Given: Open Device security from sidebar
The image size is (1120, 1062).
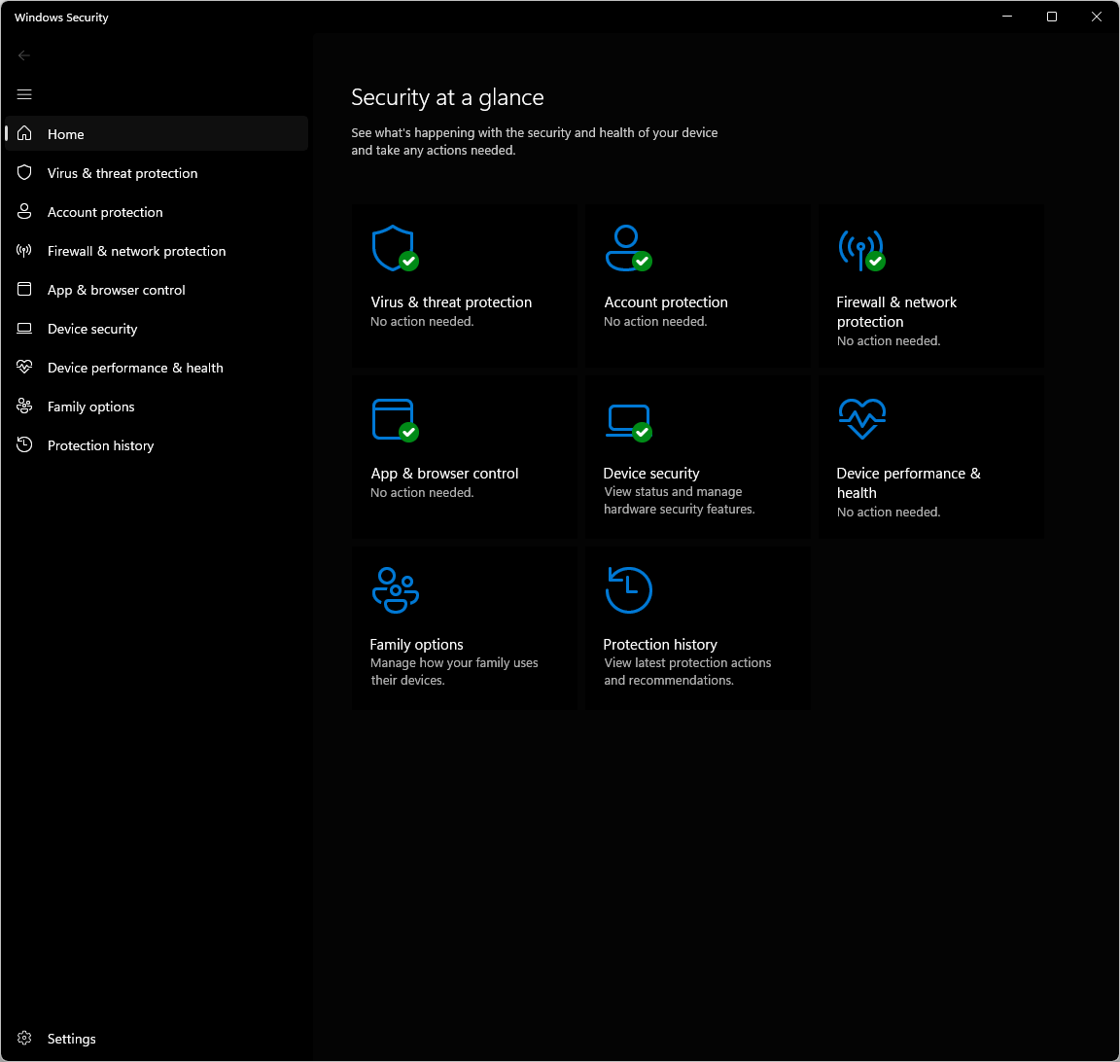Looking at the screenshot, I should click(92, 329).
